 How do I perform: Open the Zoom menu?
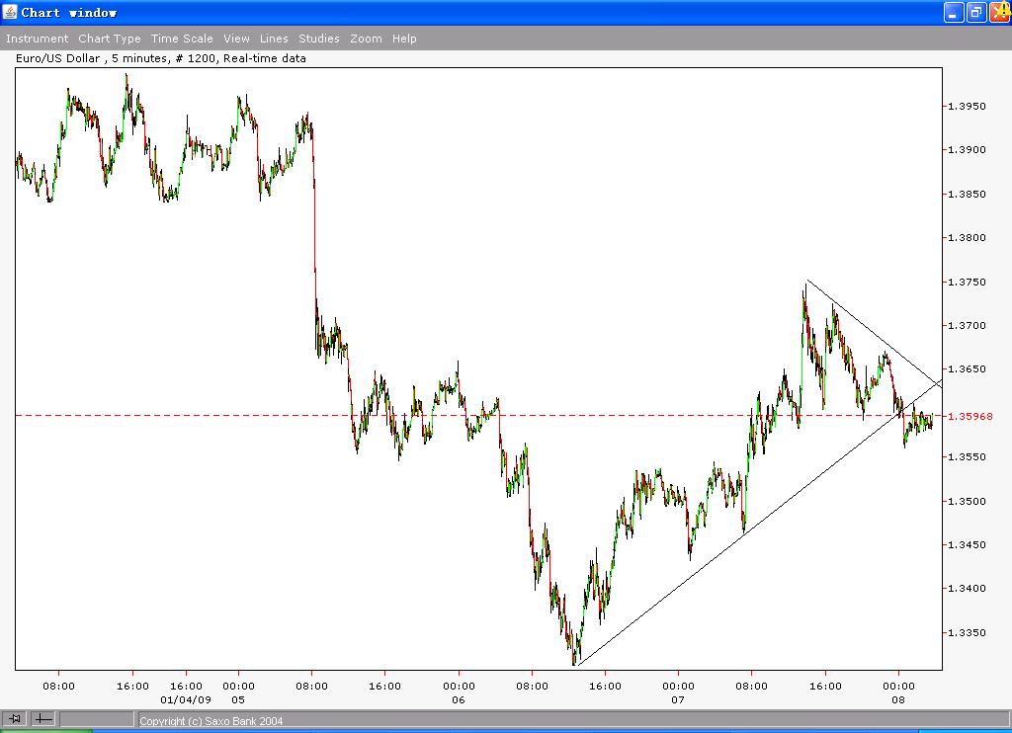[366, 39]
